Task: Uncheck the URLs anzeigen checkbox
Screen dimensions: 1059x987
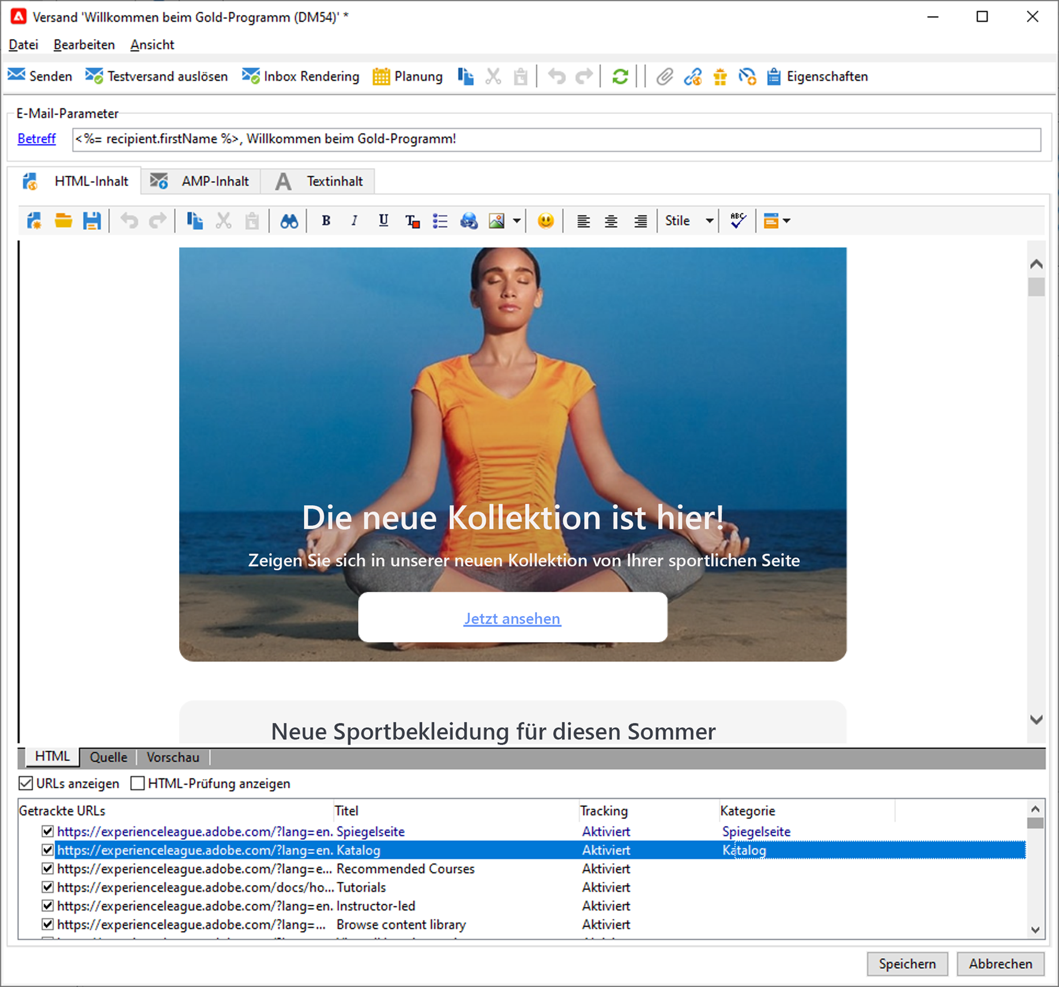Action: pos(25,783)
